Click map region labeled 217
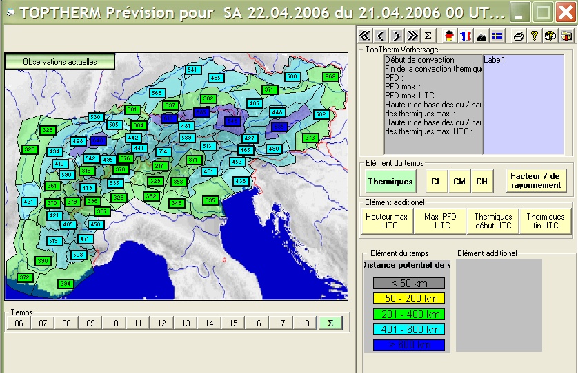 click(x=159, y=166)
